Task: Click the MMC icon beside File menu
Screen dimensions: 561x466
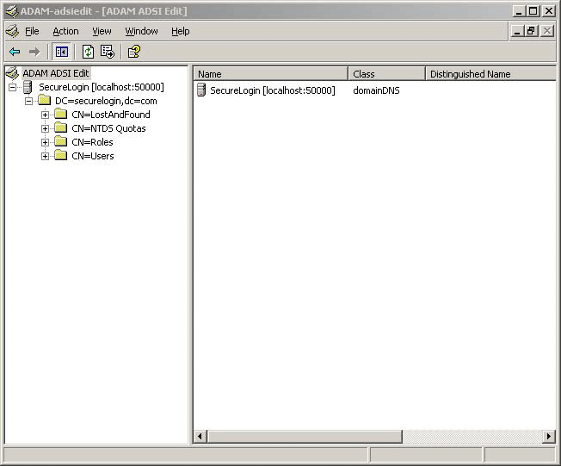Action: coord(13,32)
